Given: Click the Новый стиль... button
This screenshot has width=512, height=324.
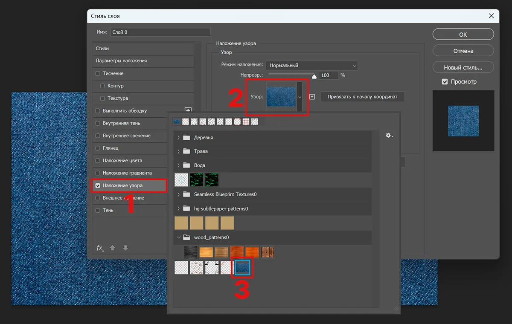Looking at the screenshot, I should pyautogui.click(x=463, y=67).
